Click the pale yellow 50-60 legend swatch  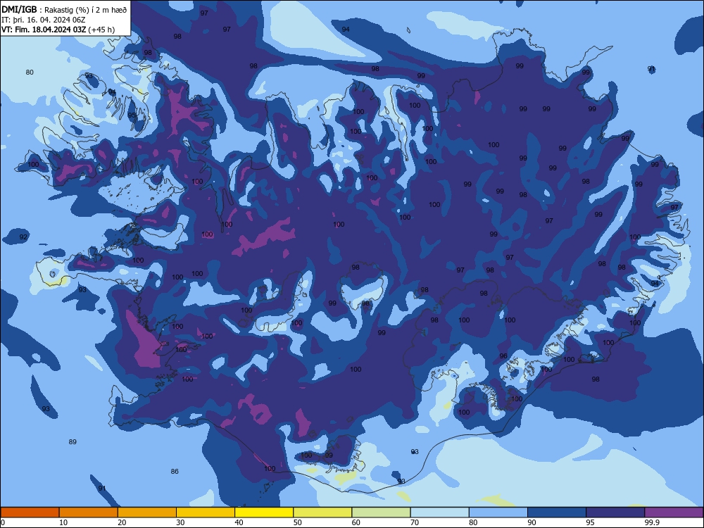click(x=323, y=513)
